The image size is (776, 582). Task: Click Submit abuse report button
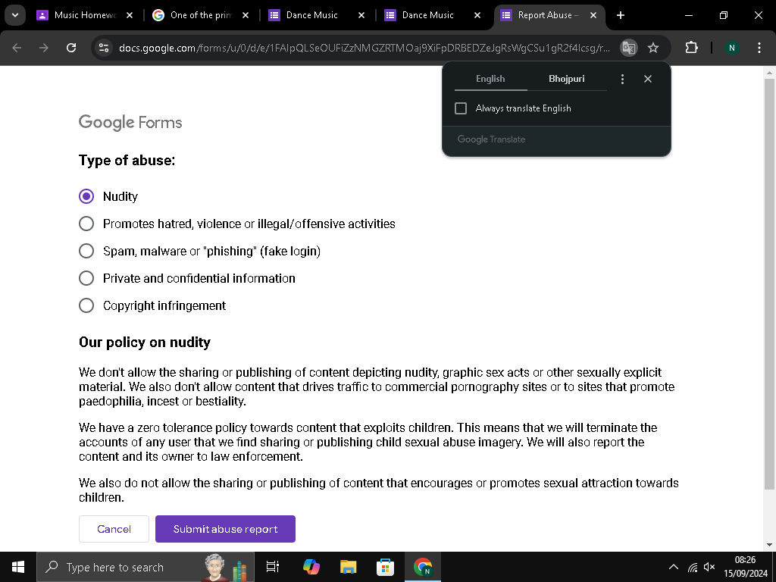coord(225,529)
